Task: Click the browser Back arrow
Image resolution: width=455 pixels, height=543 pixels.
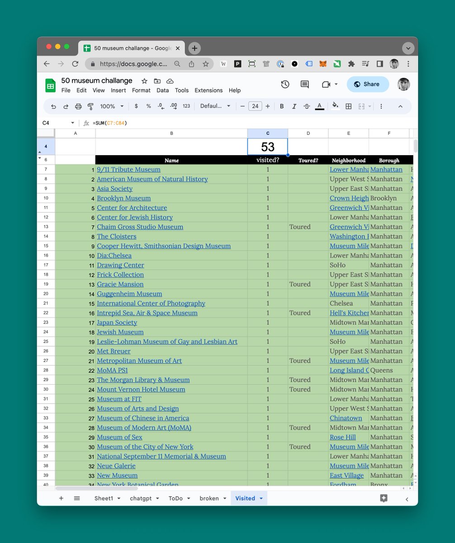Action: click(47, 64)
